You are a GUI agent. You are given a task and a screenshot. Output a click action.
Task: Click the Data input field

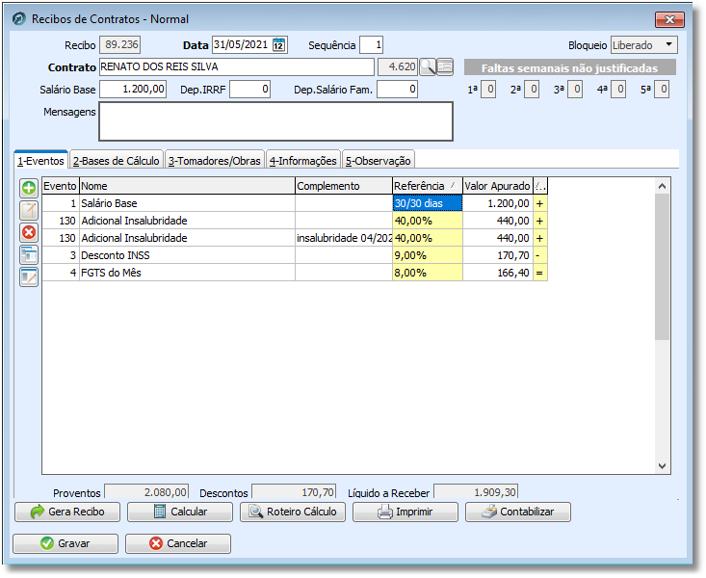(243, 45)
